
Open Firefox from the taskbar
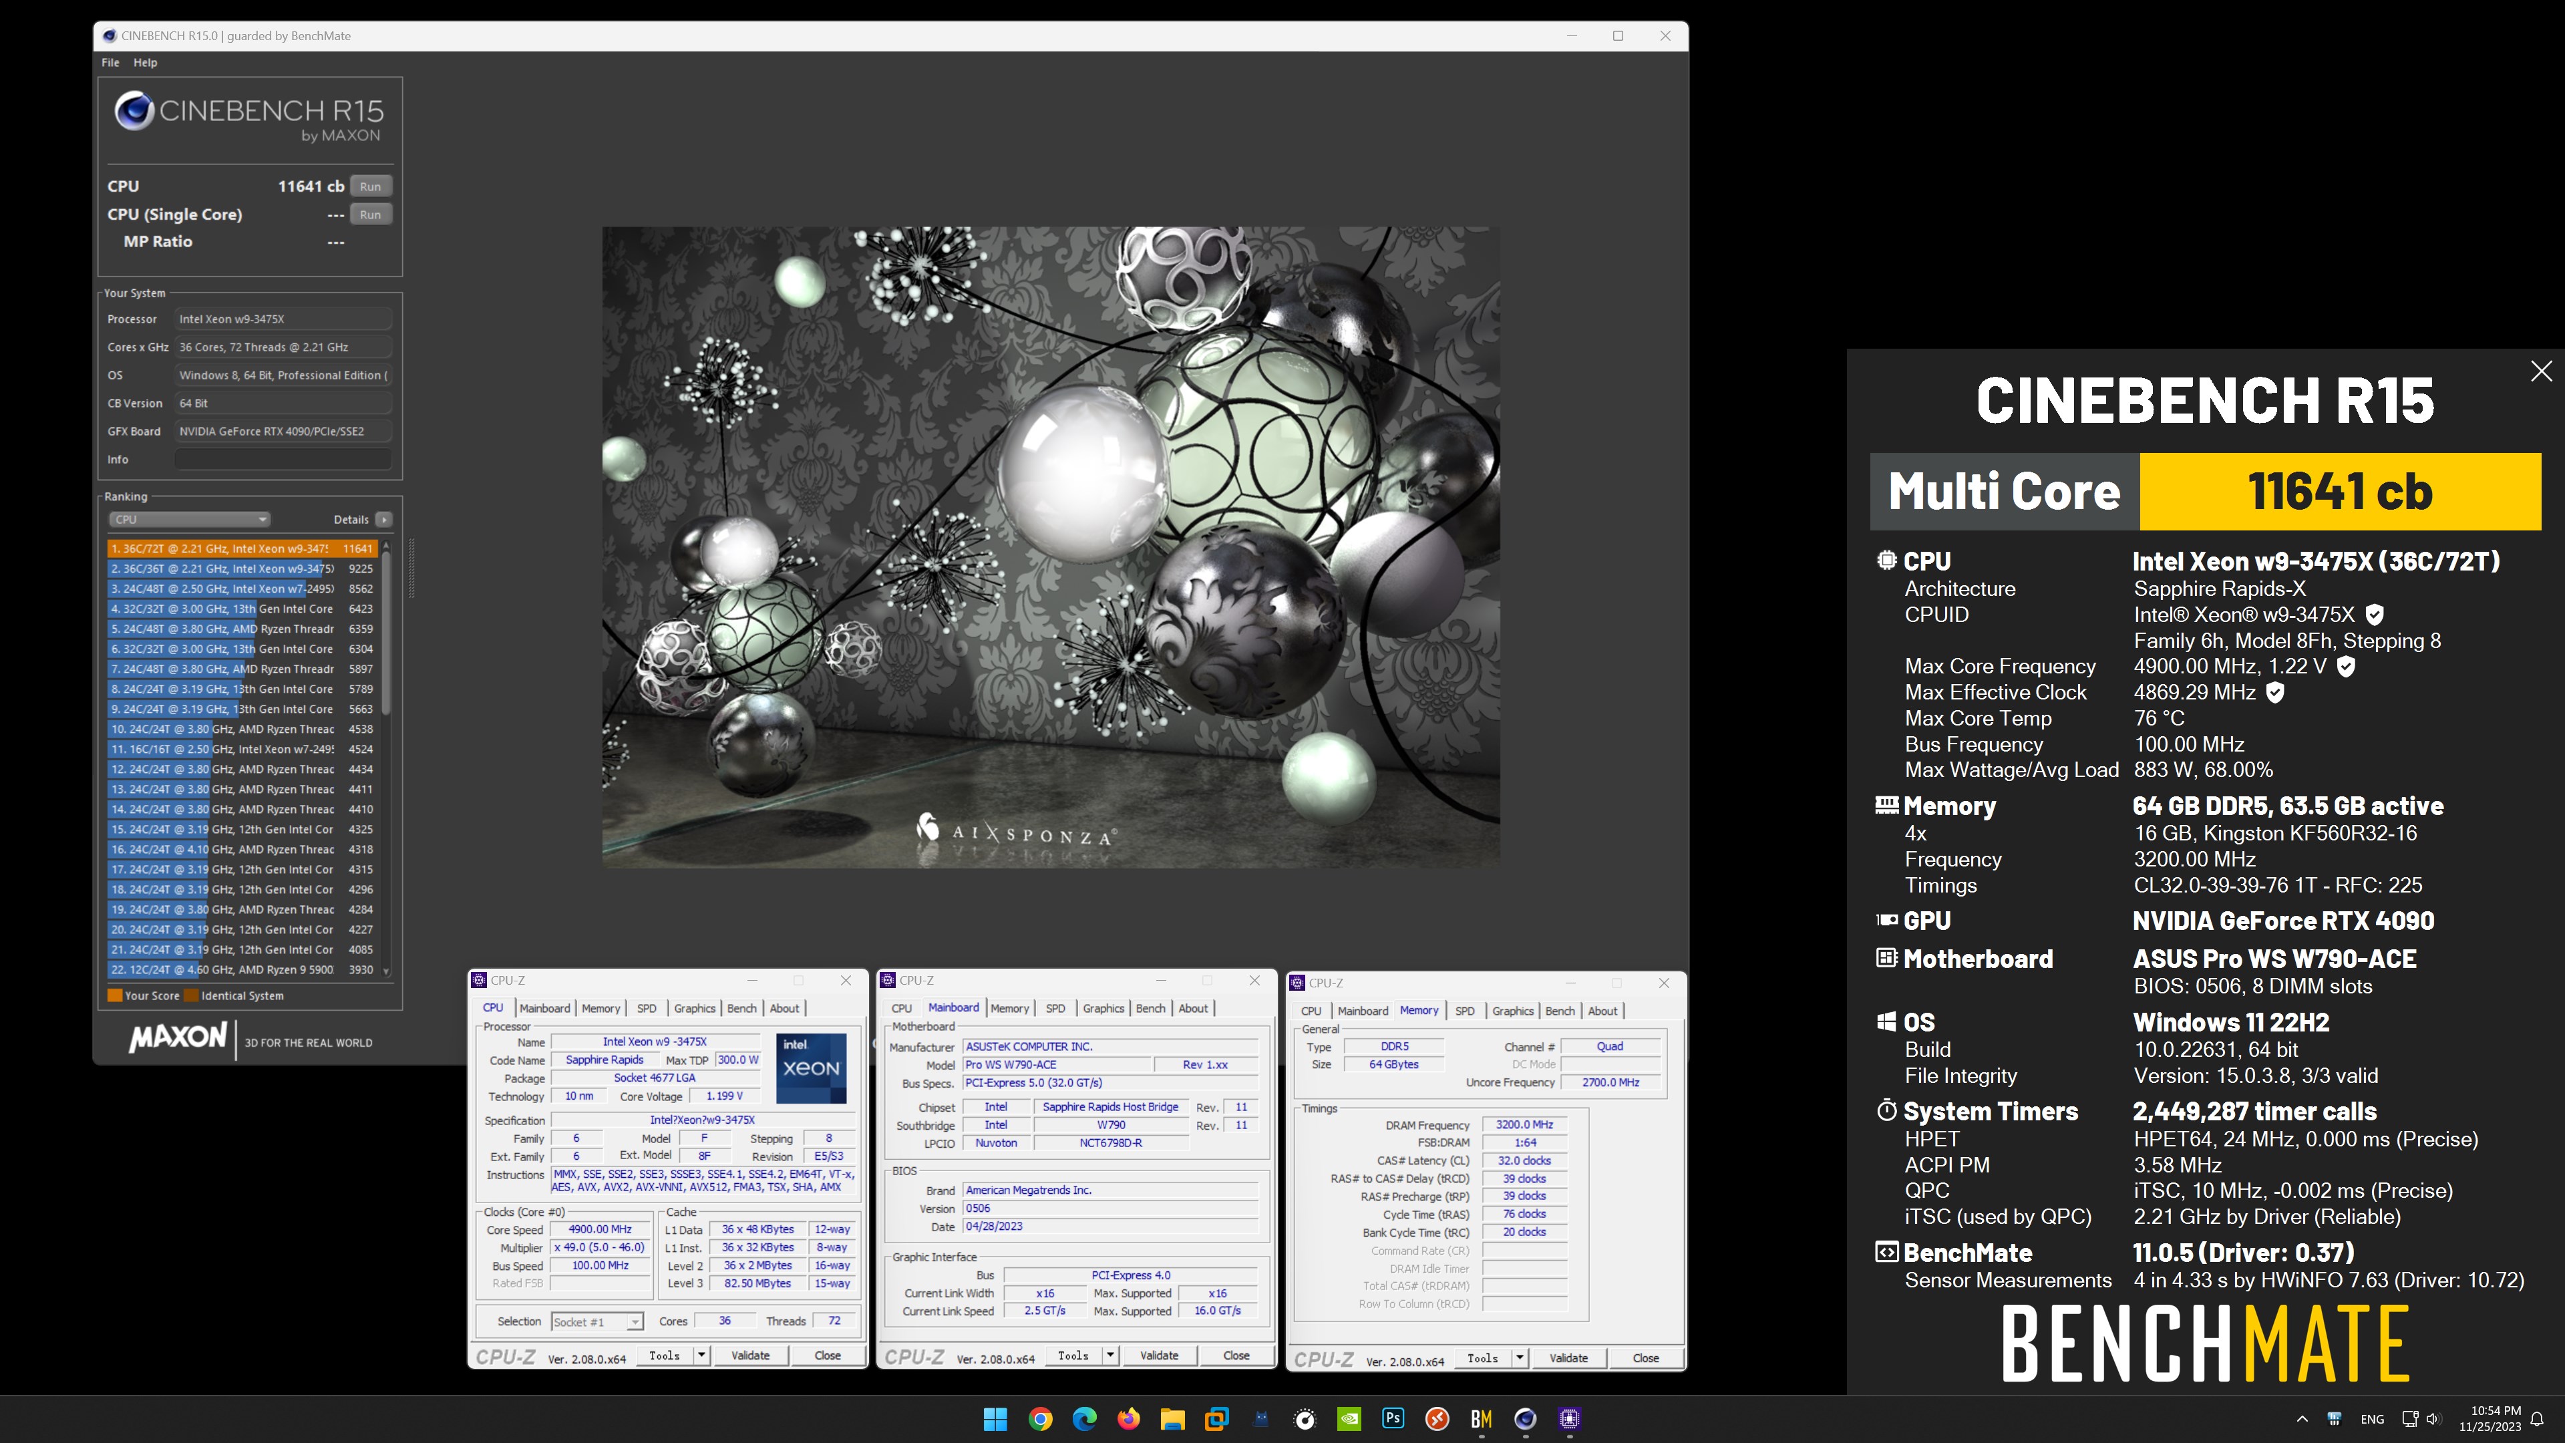click(x=1128, y=1419)
